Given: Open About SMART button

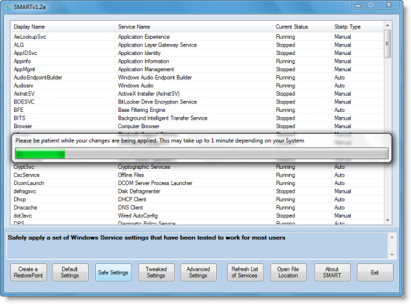Looking at the screenshot, I should [333, 272].
